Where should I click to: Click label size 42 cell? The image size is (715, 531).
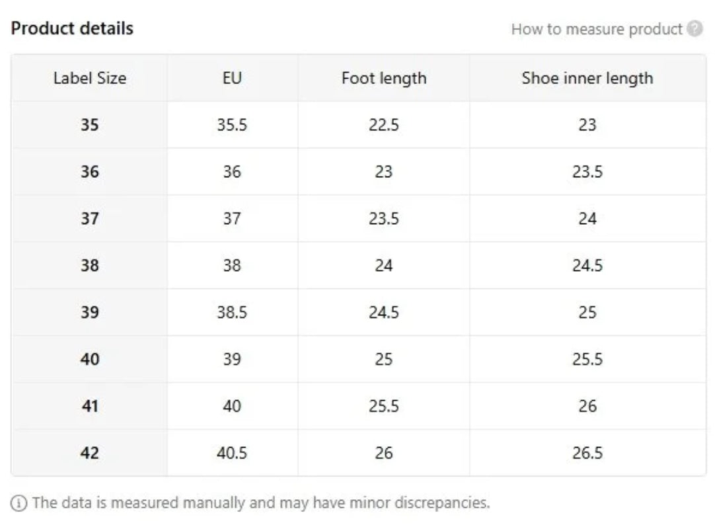[89, 453]
